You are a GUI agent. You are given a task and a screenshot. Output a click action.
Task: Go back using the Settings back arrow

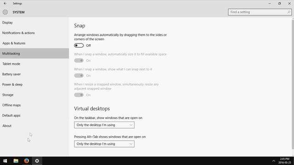[x=5, y=3]
